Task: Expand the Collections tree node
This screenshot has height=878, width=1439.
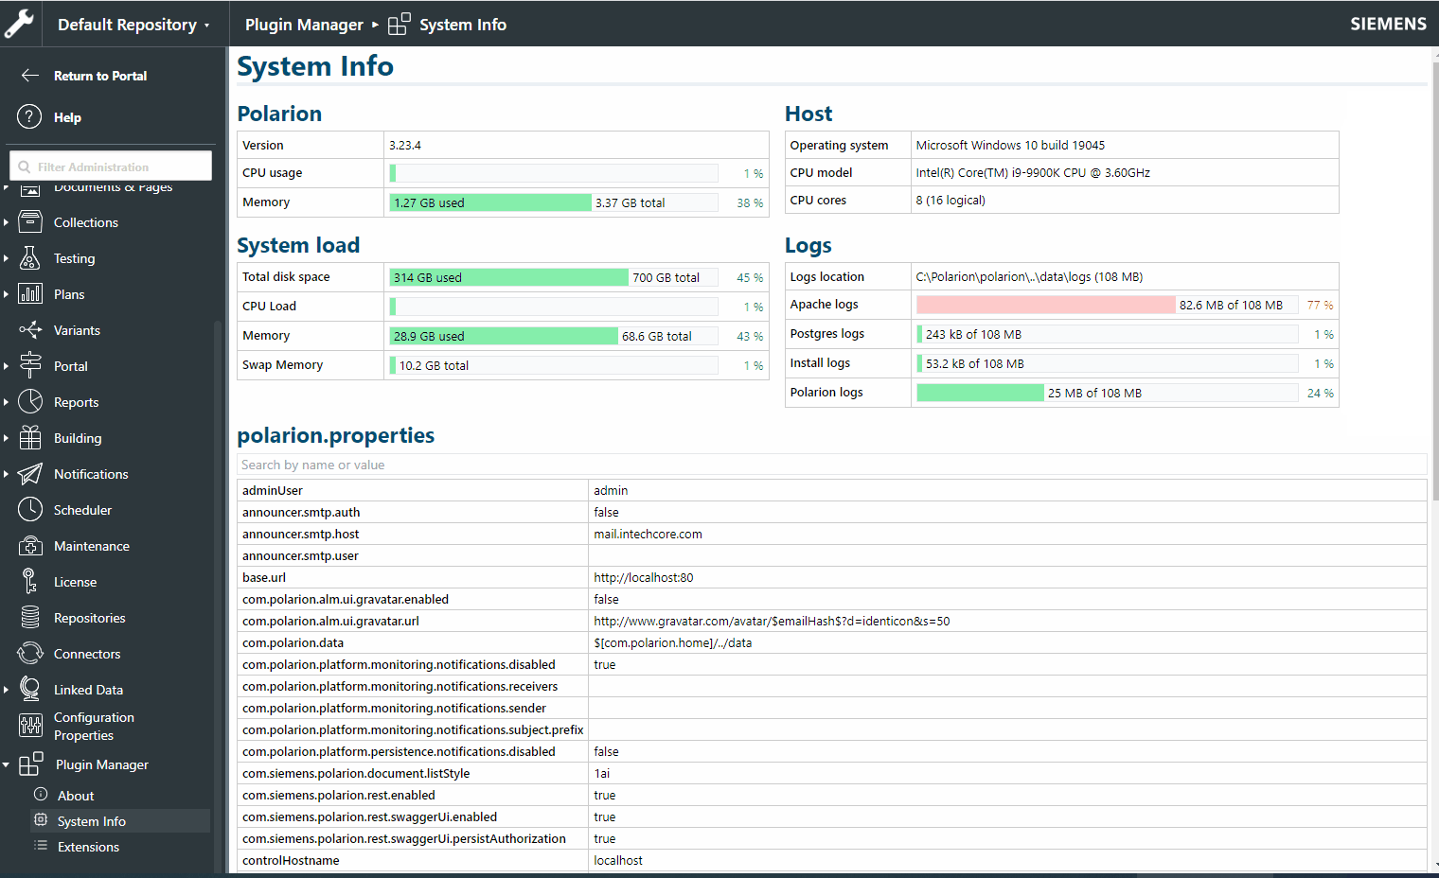Action: click(6, 222)
